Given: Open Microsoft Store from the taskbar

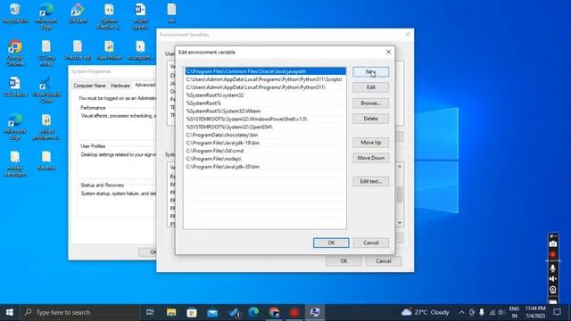Looking at the screenshot, I should tap(192, 312).
